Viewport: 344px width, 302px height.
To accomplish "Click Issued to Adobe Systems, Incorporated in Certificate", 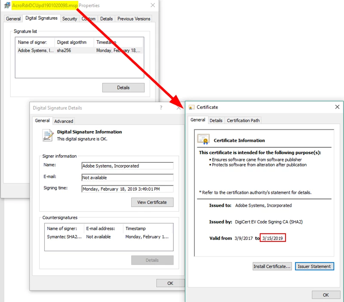I will pyautogui.click(x=263, y=205).
